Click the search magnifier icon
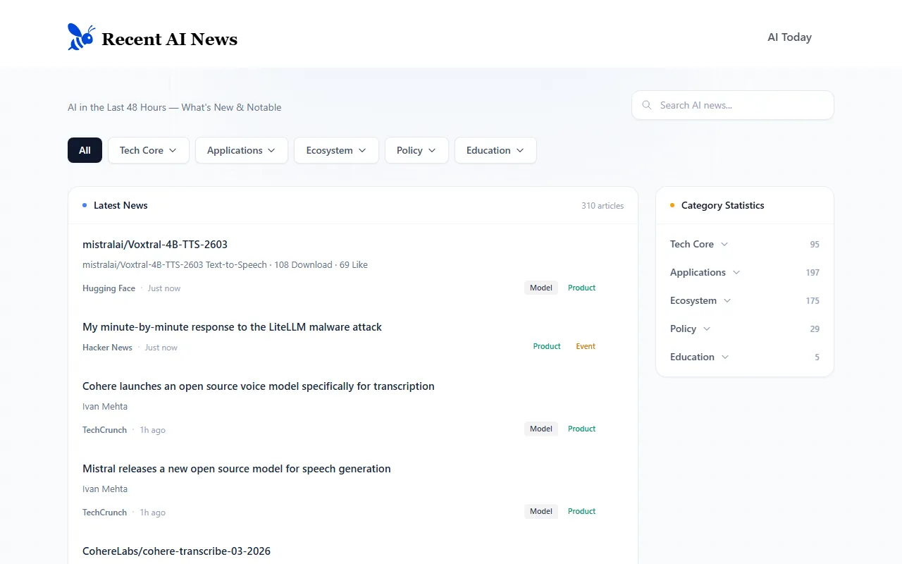902x564 pixels. (x=647, y=105)
